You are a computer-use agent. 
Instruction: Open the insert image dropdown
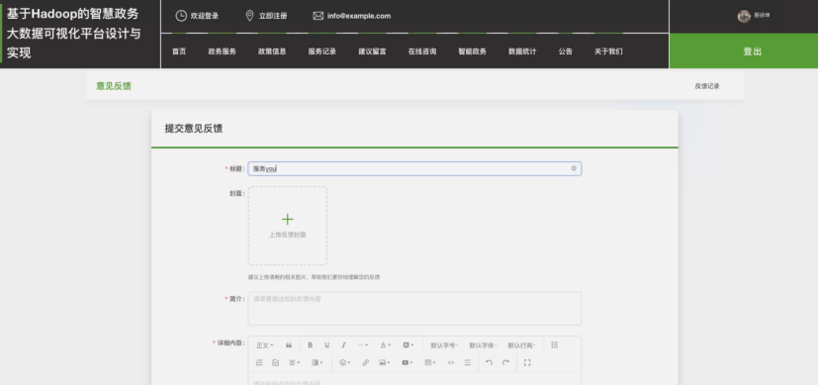point(385,362)
